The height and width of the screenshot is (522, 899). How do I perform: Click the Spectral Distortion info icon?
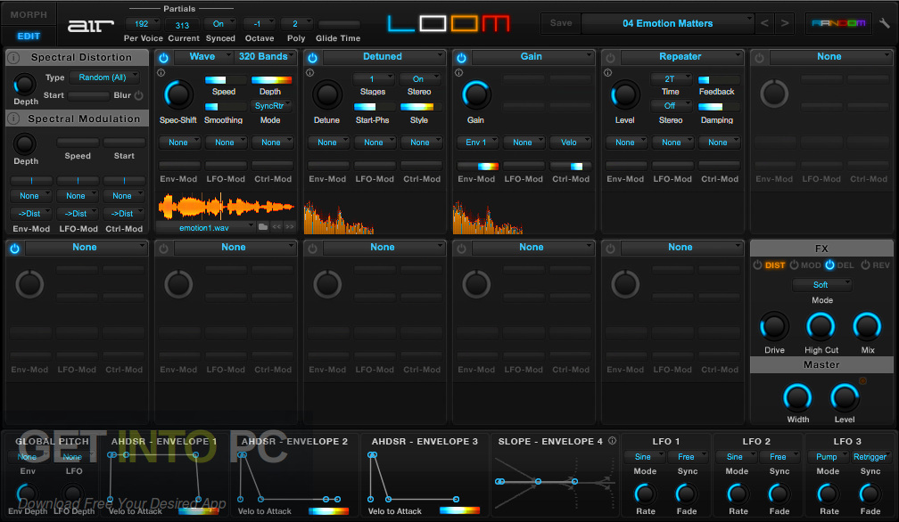click(x=13, y=57)
